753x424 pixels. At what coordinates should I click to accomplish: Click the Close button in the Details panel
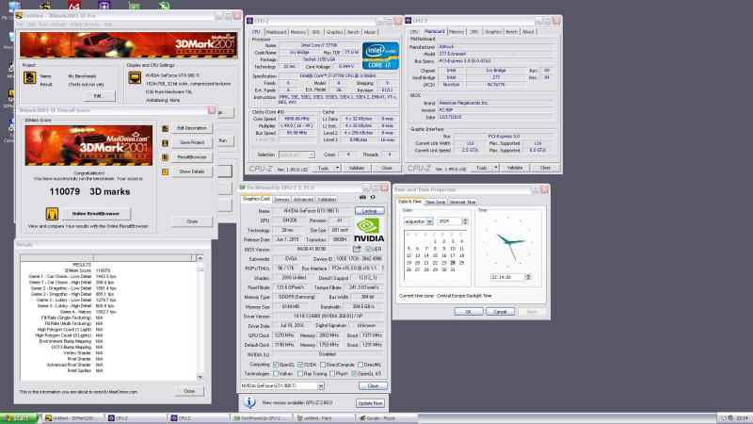coord(189,391)
